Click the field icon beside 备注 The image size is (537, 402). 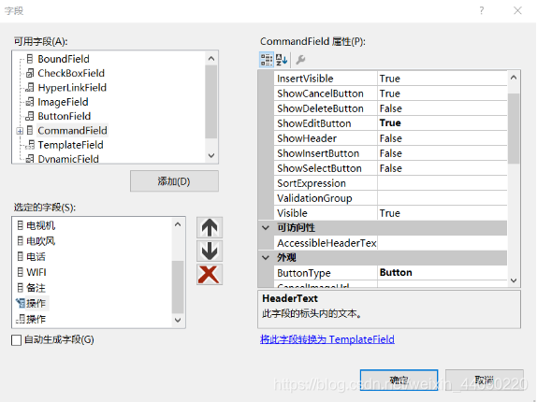point(21,287)
